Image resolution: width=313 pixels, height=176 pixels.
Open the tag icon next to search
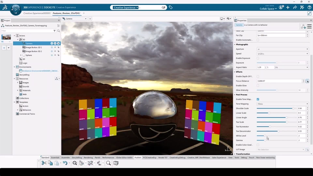point(171,7)
